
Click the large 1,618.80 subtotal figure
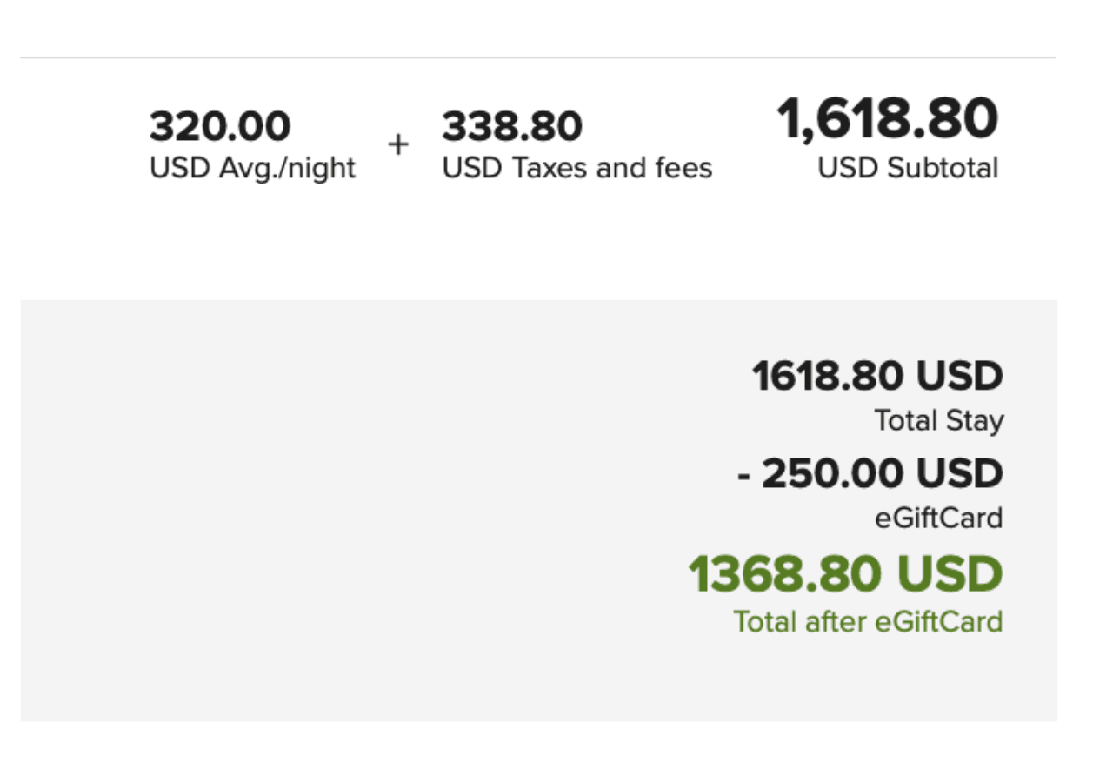pyautogui.click(x=888, y=119)
